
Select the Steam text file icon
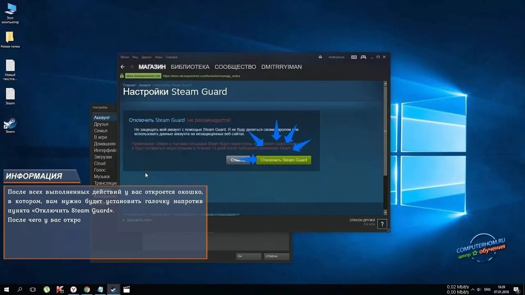10,97
